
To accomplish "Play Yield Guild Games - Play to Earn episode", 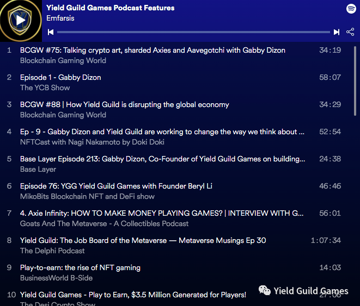I will 133,295.
